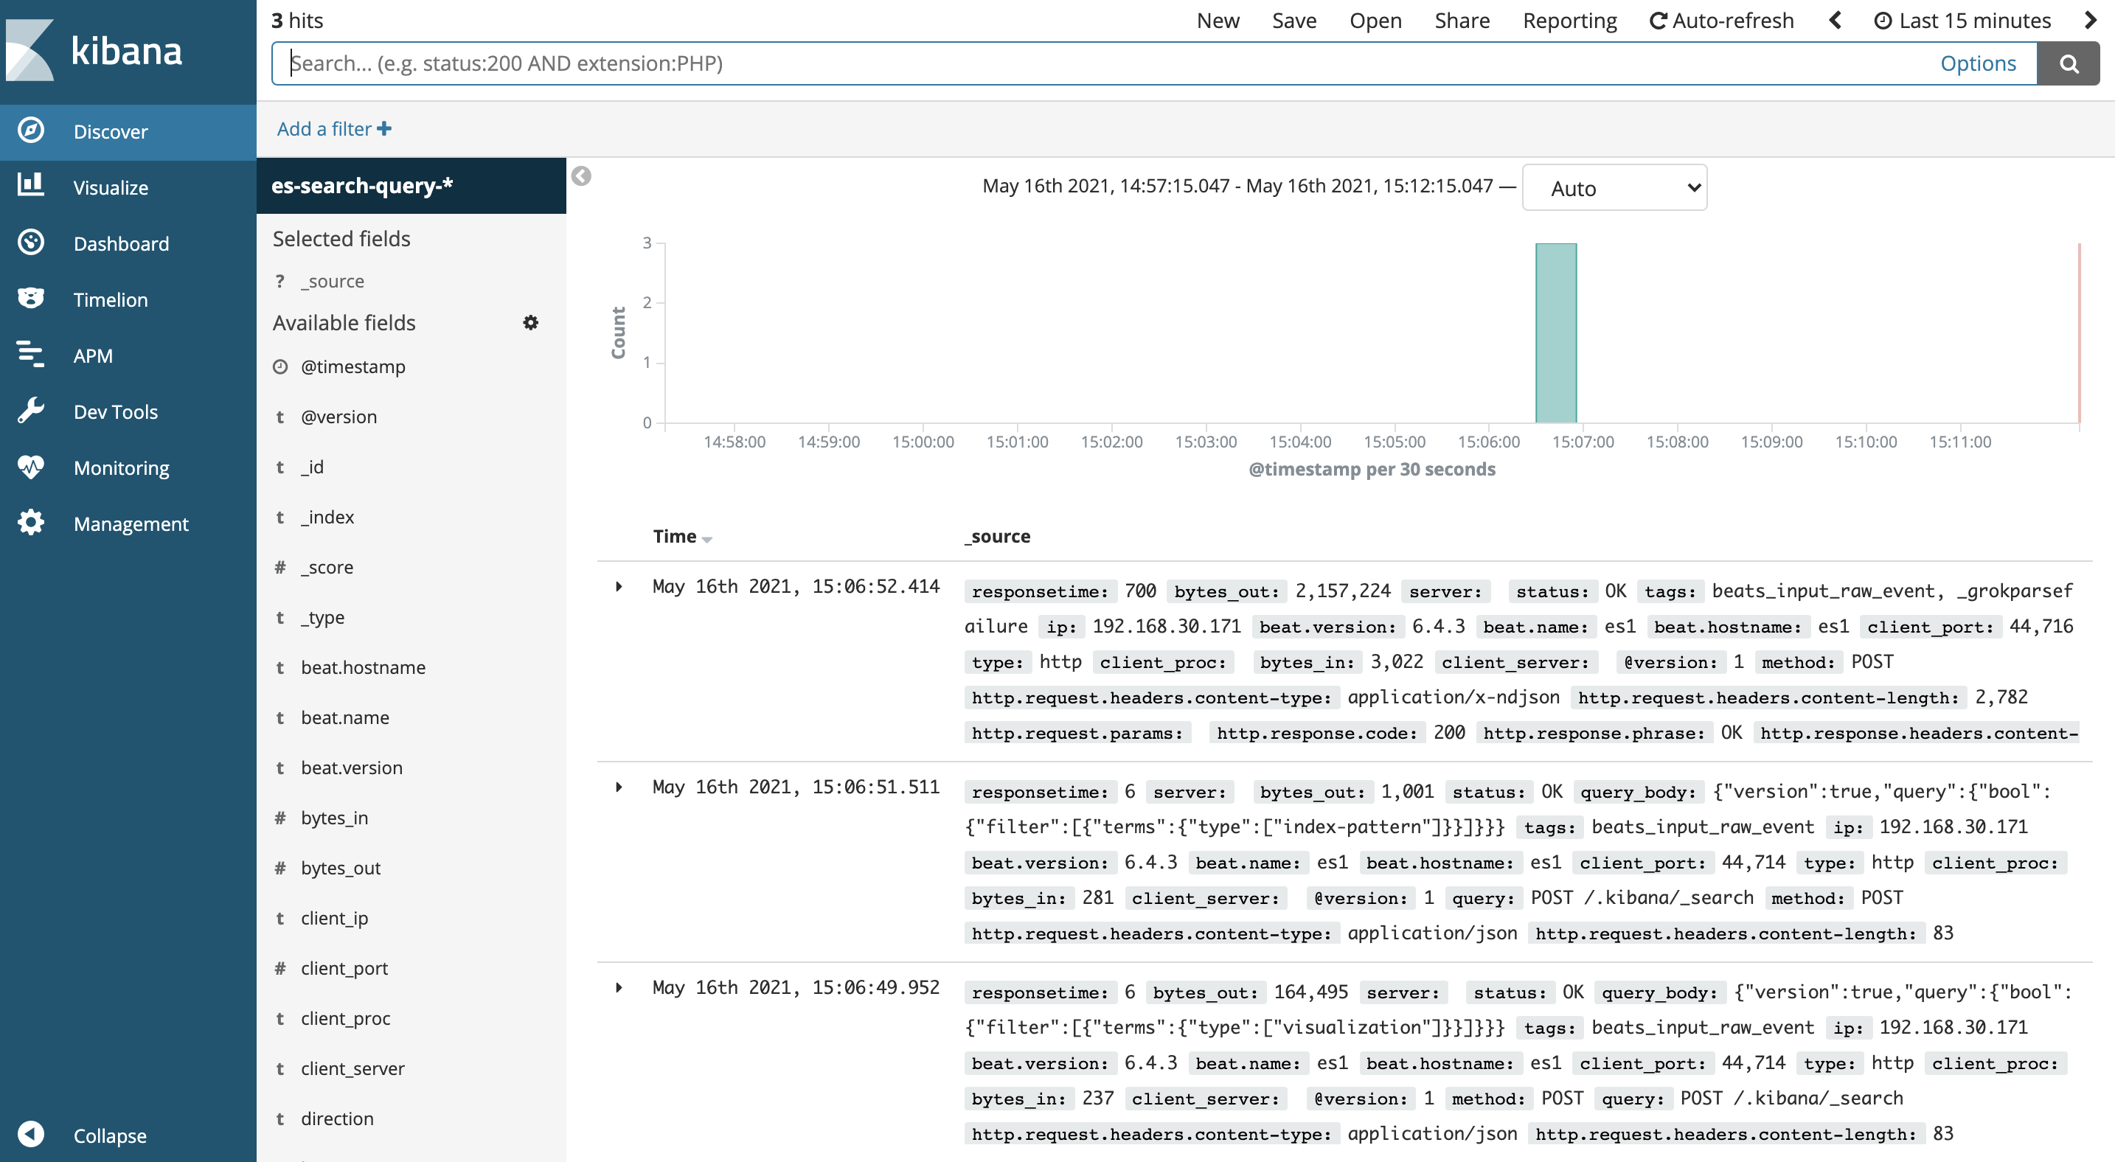Open Available fields settings gear
Screen dimensions: 2115x1162
pos(531,322)
